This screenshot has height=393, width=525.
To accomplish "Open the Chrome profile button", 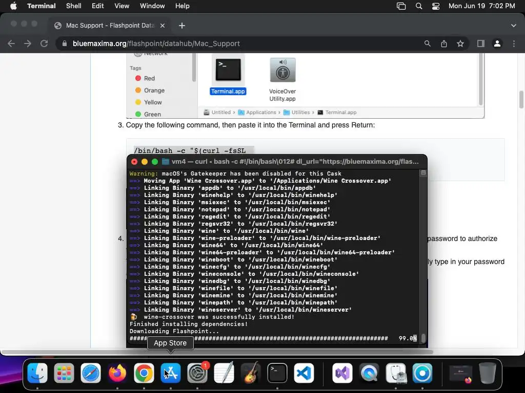I will pyautogui.click(x=497, y=43).
